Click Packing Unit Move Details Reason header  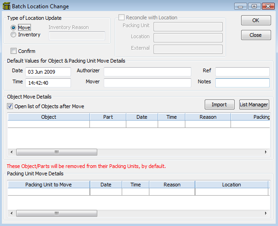(x=172, y=185)
